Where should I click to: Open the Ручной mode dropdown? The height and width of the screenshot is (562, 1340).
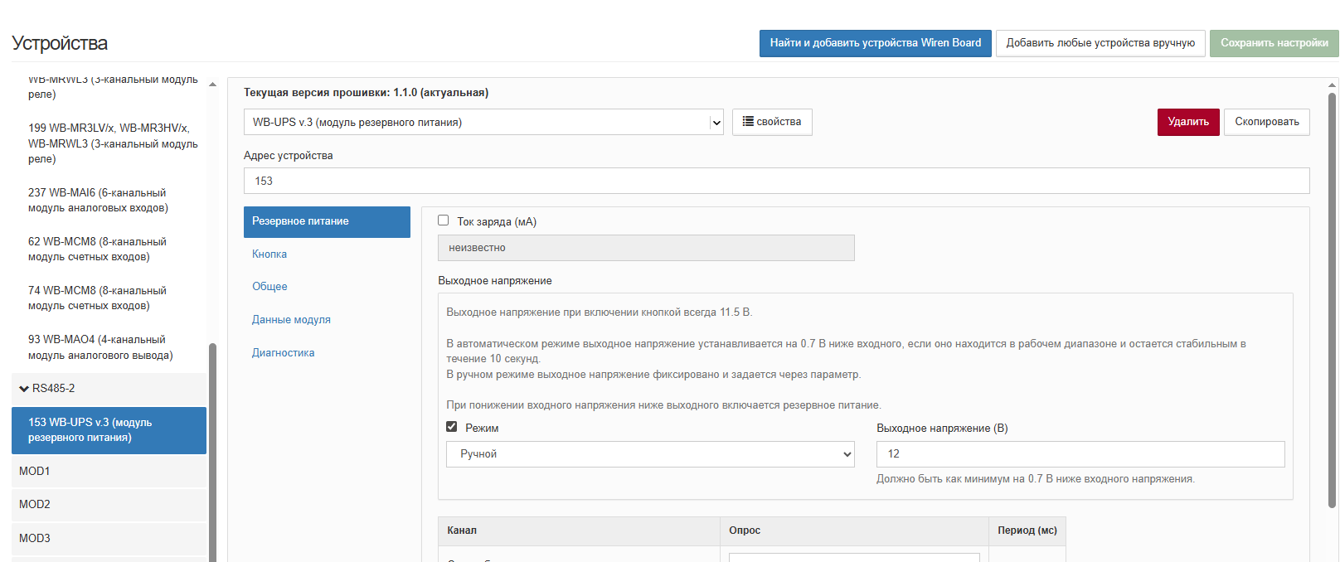click(x=650, y=454)
